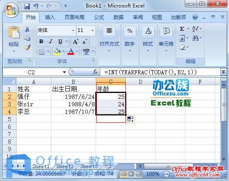Viewport: 229px width, 181px height.
Task: Switch to Sheet2 tab
Action: 65,166
